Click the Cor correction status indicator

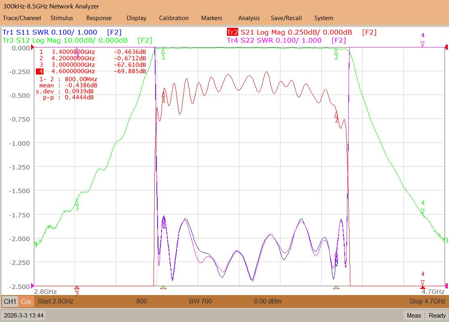[26, 301]
